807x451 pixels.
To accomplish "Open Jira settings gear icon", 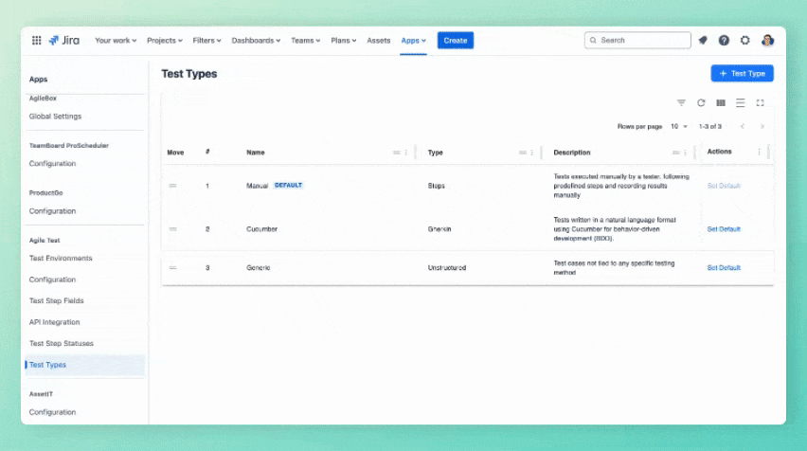I will pyautogui.click(x=745, y=41).
